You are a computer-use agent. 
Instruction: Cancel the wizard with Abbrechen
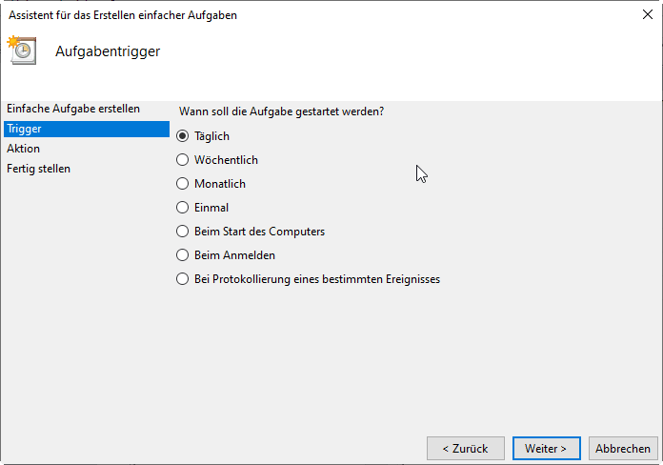(x=624, y=448)
